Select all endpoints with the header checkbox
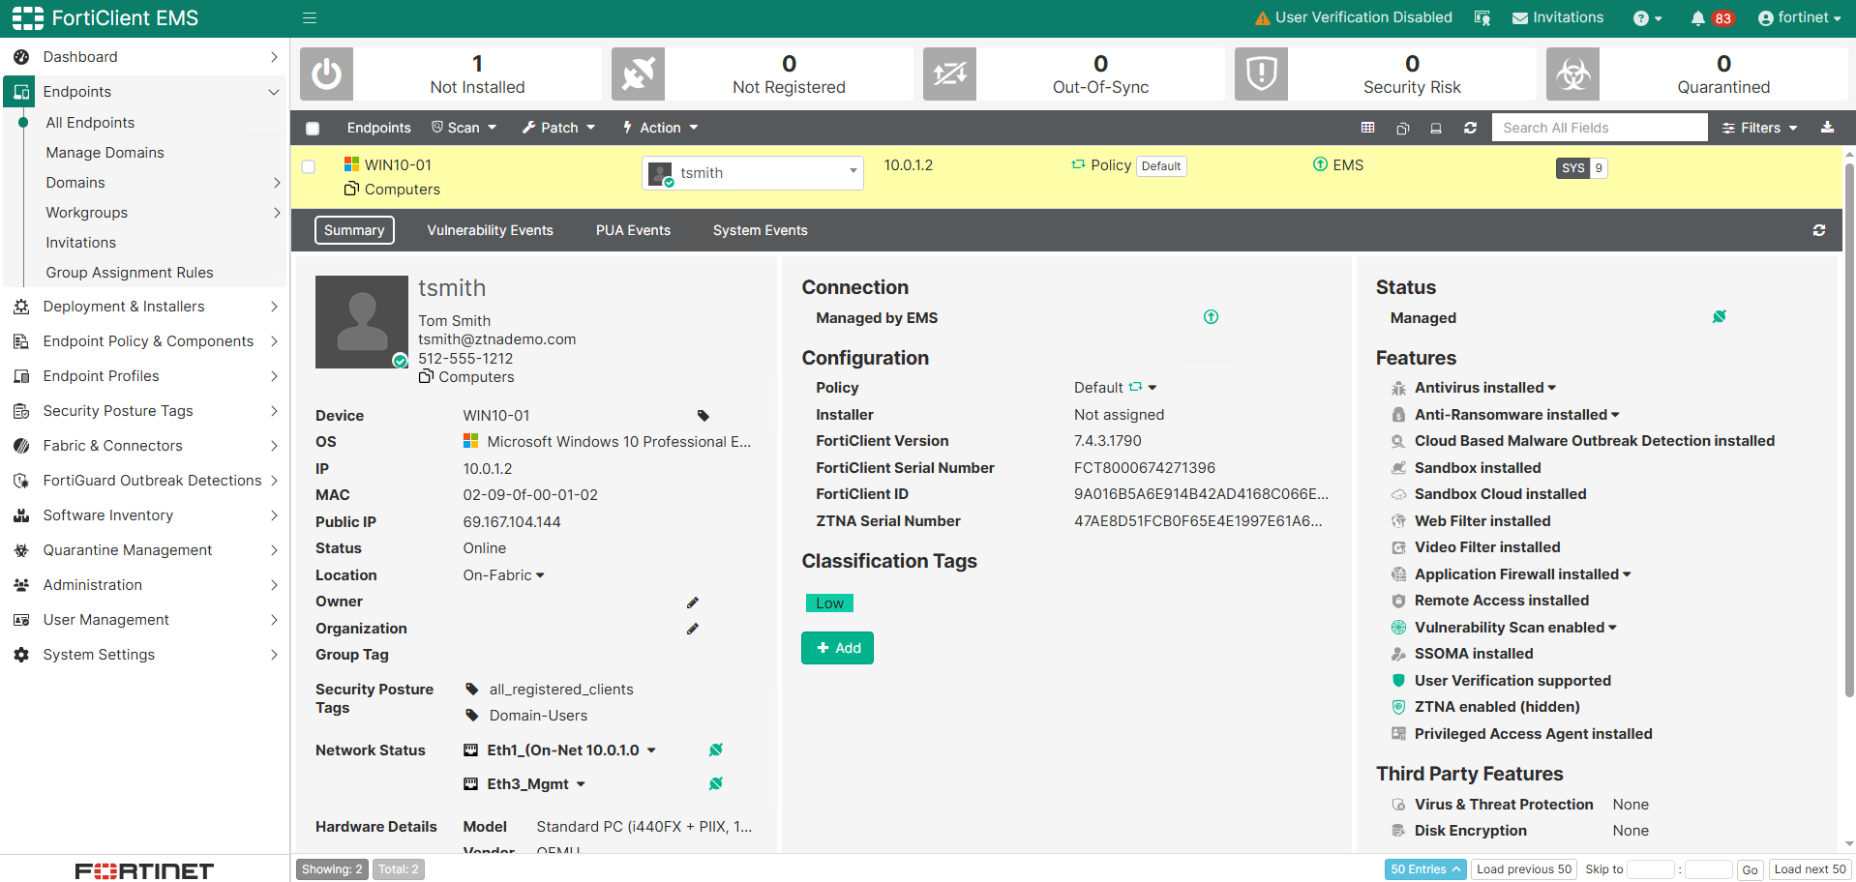 click(312, 128)
